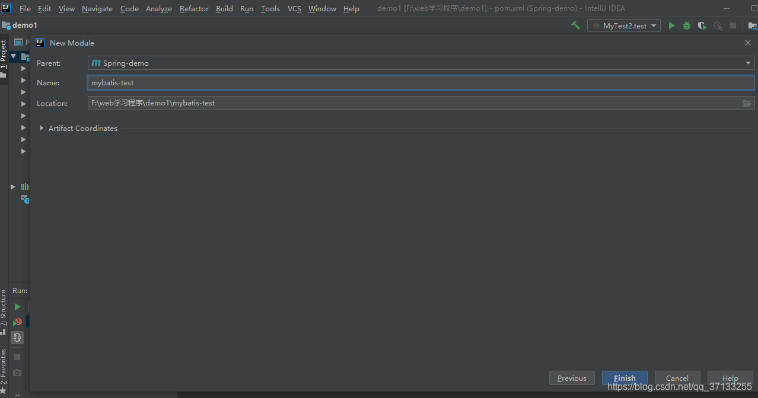Screen dimensions: 758x398
Task: Click External Libraries bars icon in tree
Action: pyautogui.click(x=26, y=187)
